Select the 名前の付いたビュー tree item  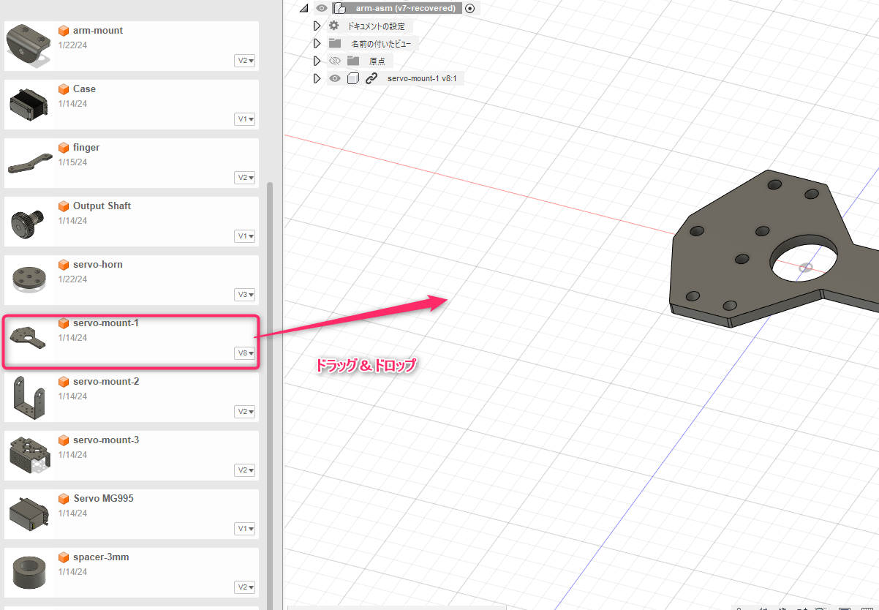(380, 43)
